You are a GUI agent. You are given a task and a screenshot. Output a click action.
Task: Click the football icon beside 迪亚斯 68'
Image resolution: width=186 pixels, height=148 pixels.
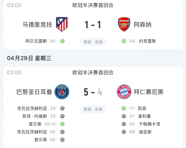tap(124, 132)
